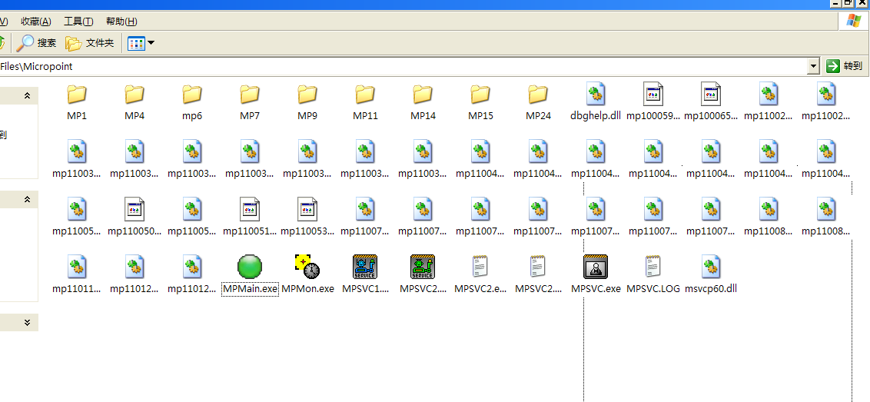Image resolution: width=870 pixels, height=402 pixels.
Task: Click the 转到 go button
Action: pyautogui.click(x=844, y=66)
